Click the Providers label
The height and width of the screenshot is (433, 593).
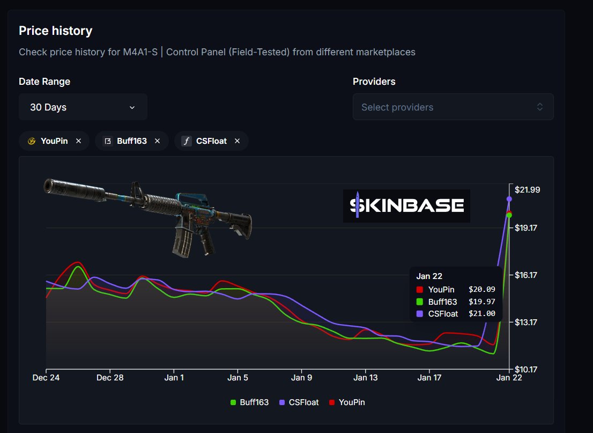point(374,82)
